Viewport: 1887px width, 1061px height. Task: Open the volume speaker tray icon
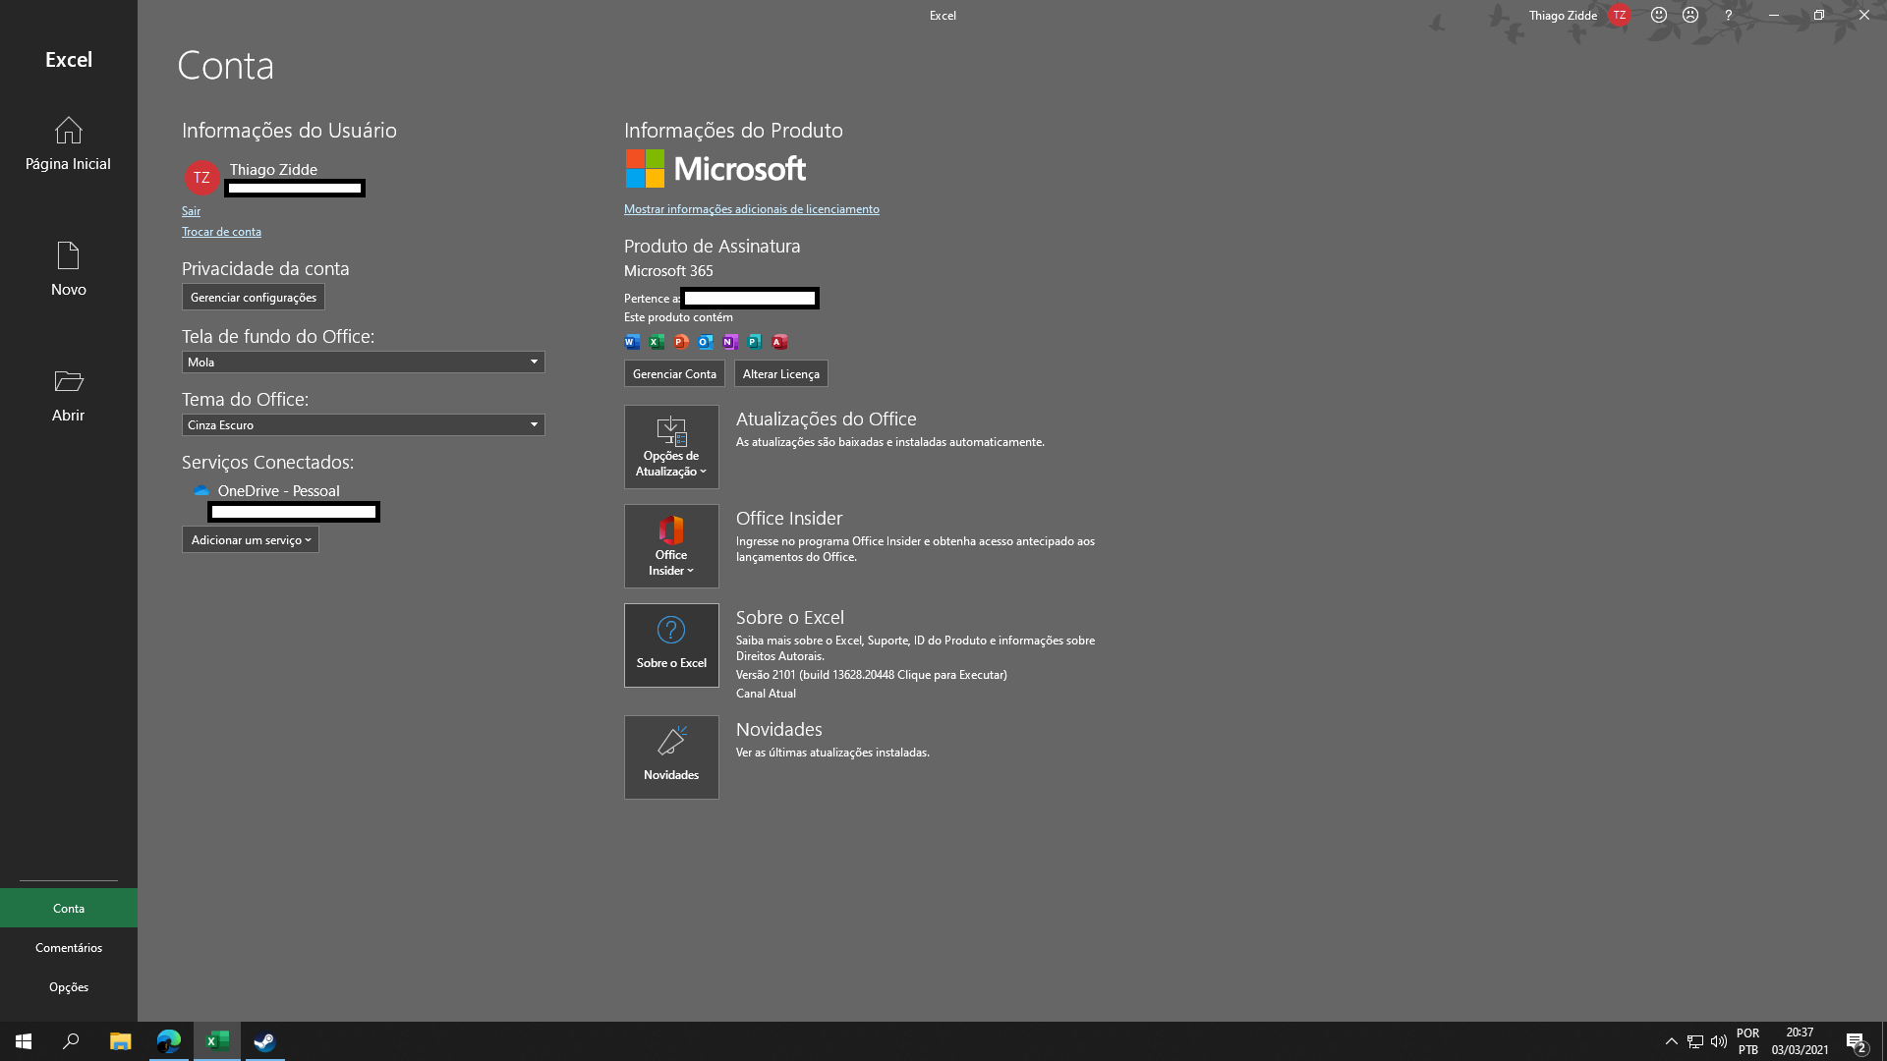pos(1719,1041)
